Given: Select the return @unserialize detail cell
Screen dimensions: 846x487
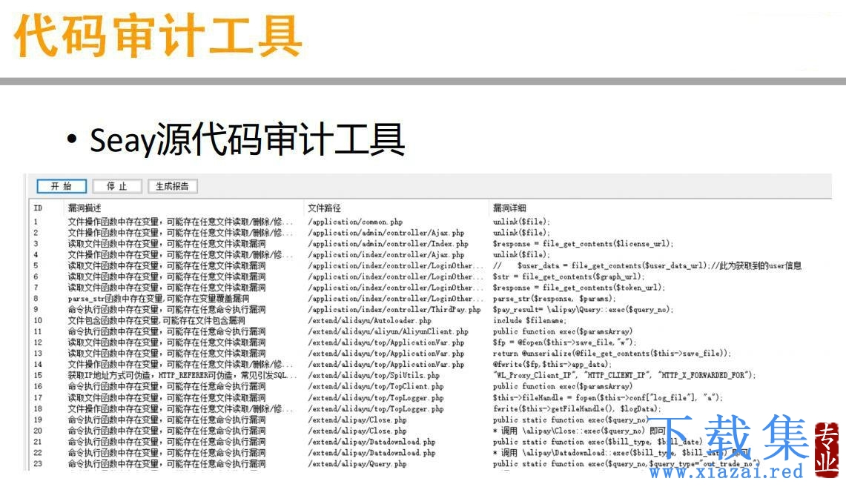Looking at the screenshot, I should click(x=612, y=354).
